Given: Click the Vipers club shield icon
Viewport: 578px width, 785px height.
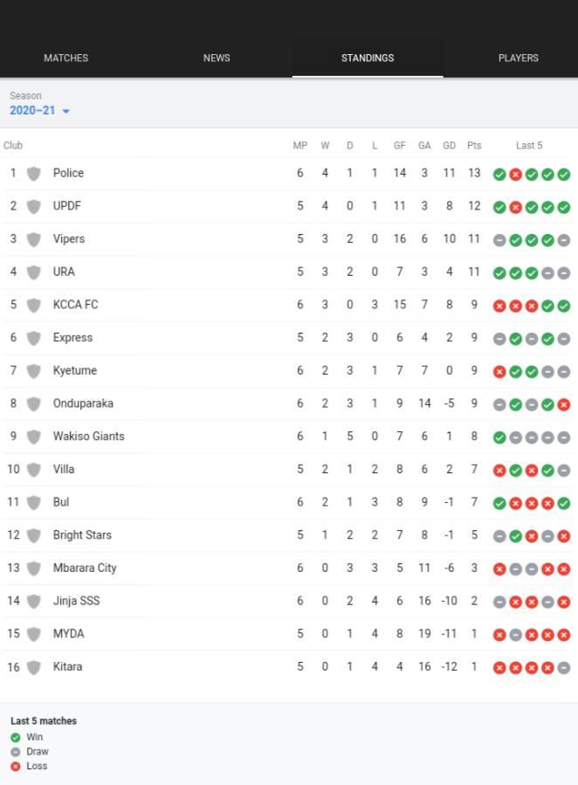Looking at the screenshot, I should click(x=33, y=239).
